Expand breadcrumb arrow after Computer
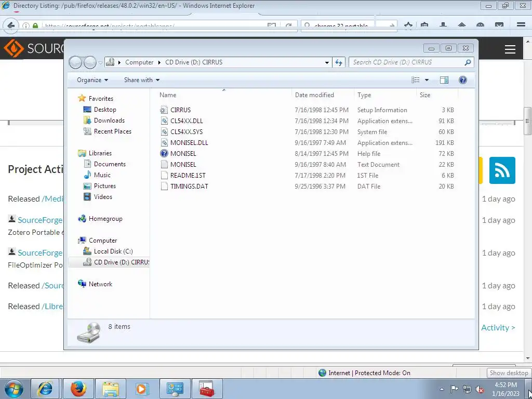The width and height of the screenshot is (532, 399). click(x=159, y=62)
